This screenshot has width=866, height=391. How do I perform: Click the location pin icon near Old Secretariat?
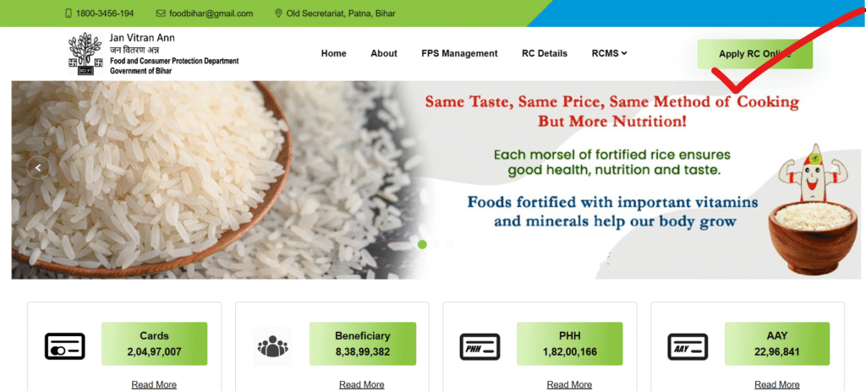click(x=278, y=14)
